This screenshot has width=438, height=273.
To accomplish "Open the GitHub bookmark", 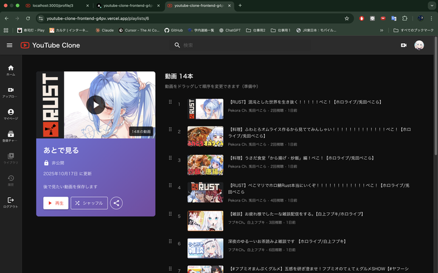I will tap(173, 30).
